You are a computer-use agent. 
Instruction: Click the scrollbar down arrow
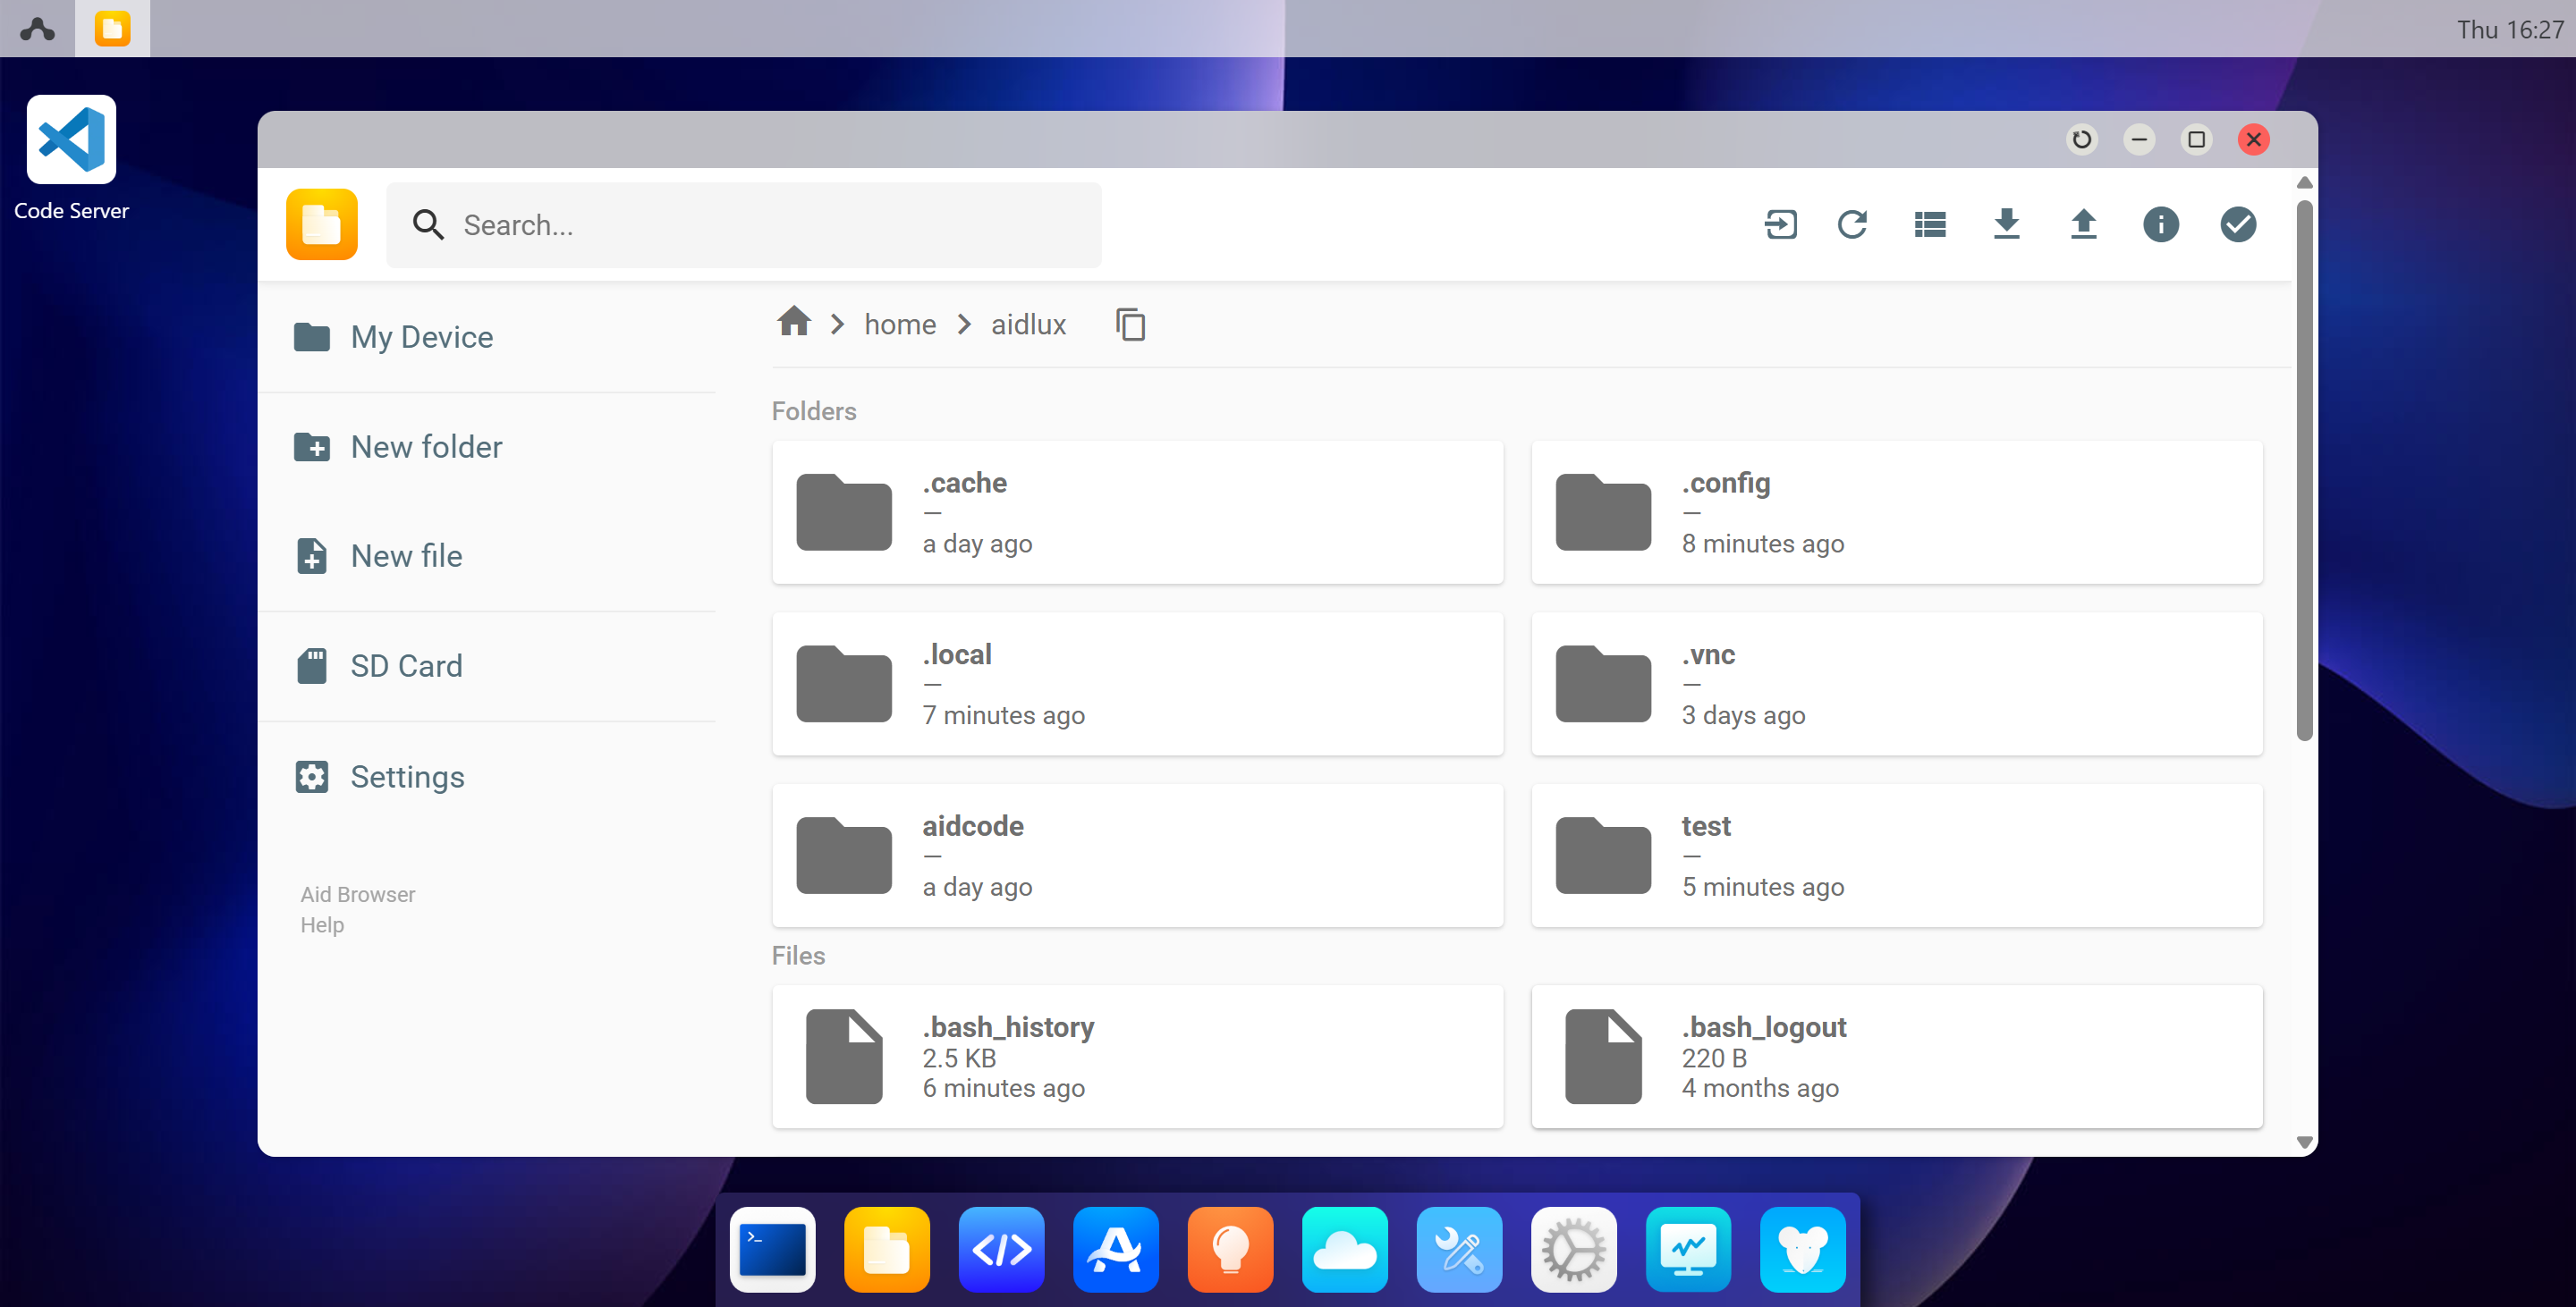(x=2304, y=1141)
